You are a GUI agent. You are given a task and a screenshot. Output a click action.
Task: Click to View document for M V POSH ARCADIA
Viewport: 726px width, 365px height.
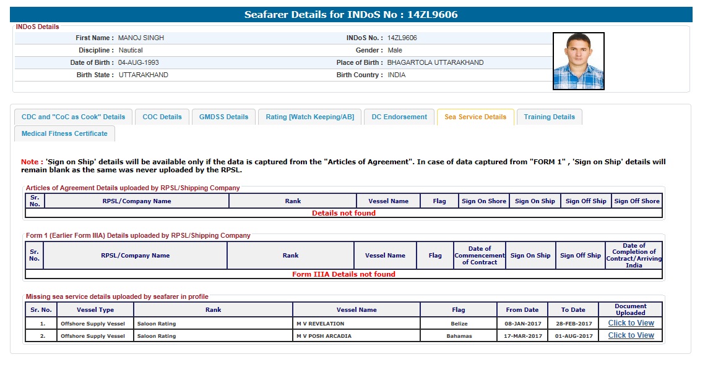(x=631, y=335)
